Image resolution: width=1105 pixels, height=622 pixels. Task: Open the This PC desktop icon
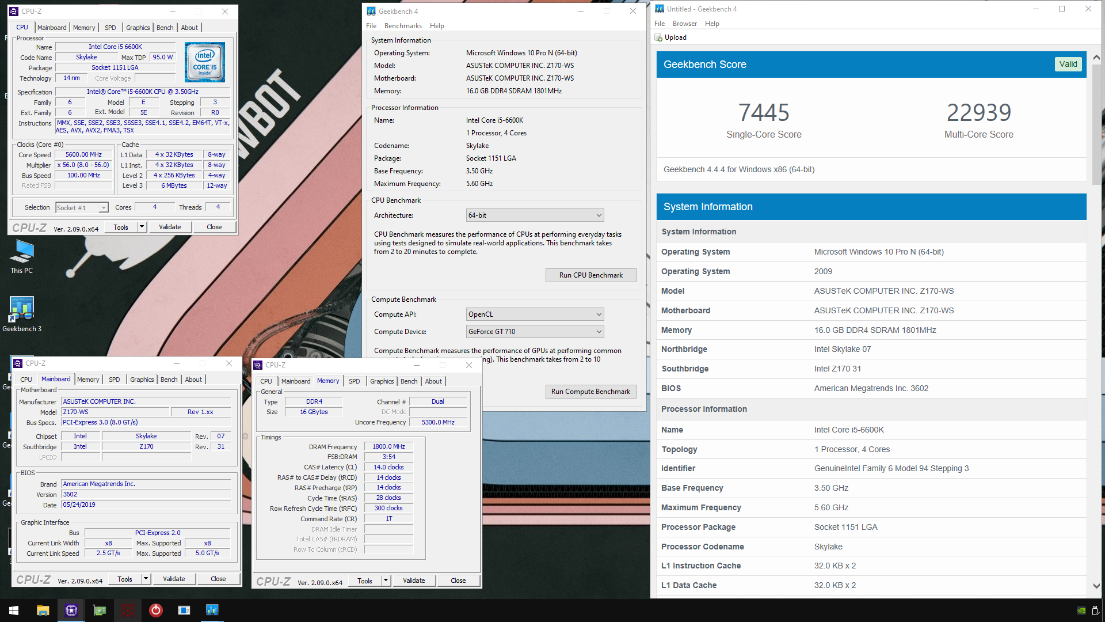coord(22,257)
